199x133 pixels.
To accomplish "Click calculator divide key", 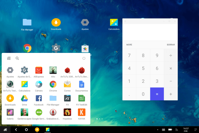I will (x=171, y=55).
